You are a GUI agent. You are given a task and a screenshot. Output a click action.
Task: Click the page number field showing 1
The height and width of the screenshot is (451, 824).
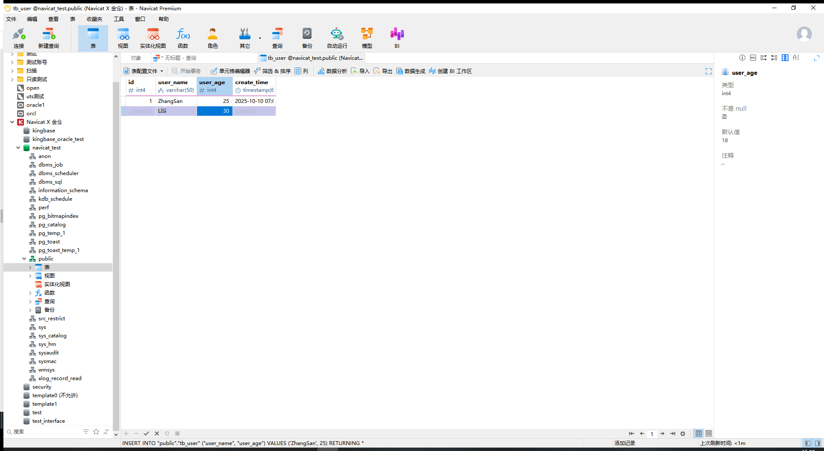point(652,433)
